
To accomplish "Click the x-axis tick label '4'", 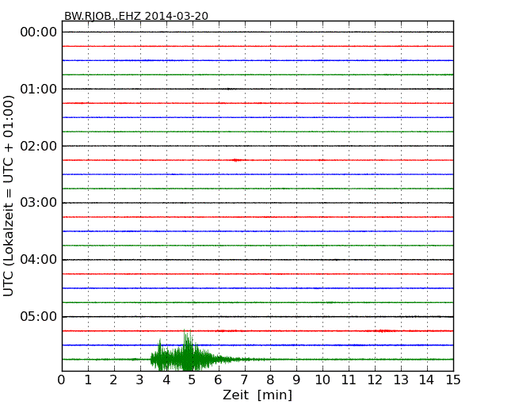I will 166,380.
